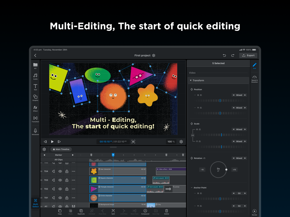Collapse the Transform section
The image size is (290, 217).
point(191,80)
